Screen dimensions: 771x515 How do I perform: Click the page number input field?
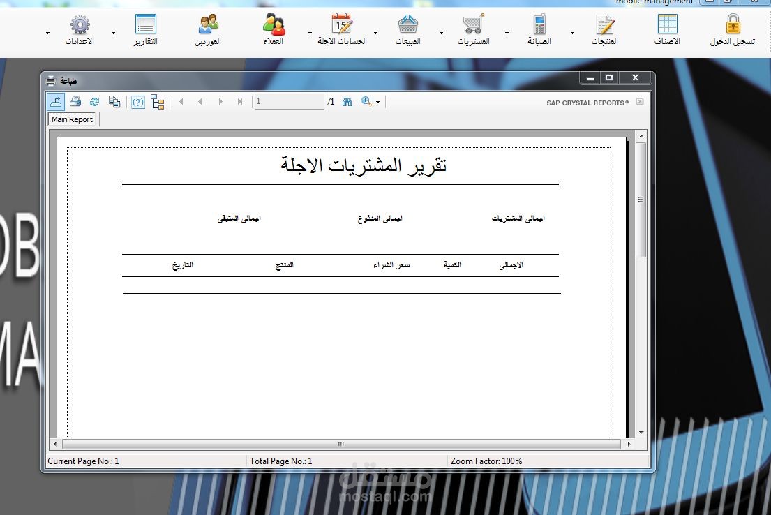coord(289,102)
